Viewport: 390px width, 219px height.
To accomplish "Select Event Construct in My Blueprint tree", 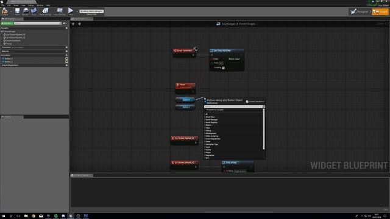I will tap(13, 41).
